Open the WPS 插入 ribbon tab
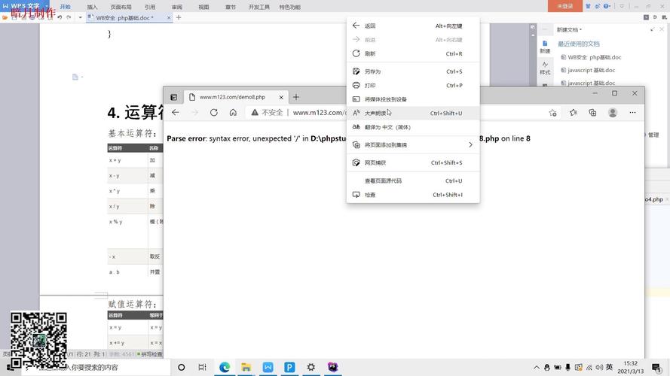Viewport: 670px width, 376px height. click(92, 8)
